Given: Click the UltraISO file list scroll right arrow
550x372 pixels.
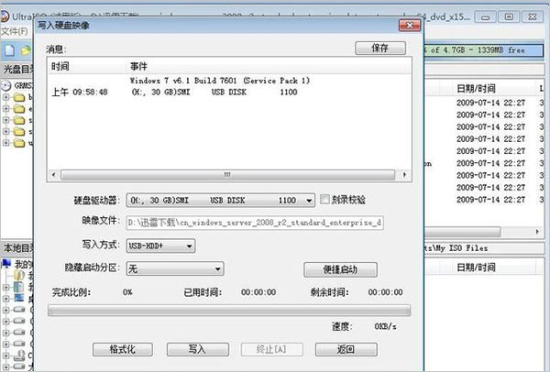Looking at the screenshot, I should pyautogui.click(x=537, y=232).
